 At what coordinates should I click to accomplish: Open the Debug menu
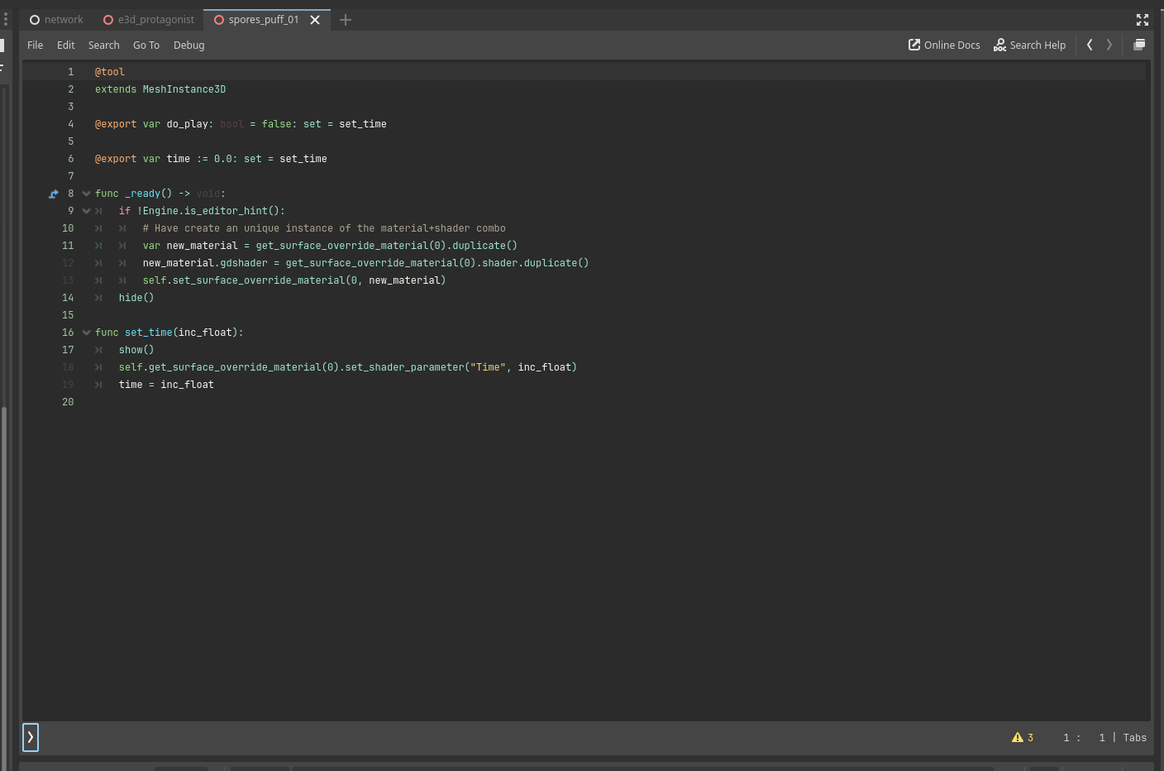(x=188, y=45)
